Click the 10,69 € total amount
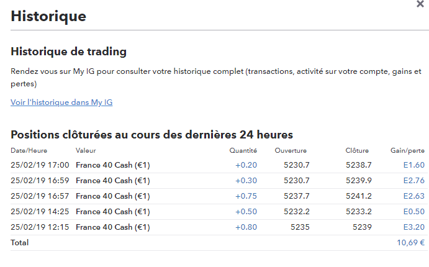This screenshot has width=429, height=267. pyautogui.click(x=410, y=243)
